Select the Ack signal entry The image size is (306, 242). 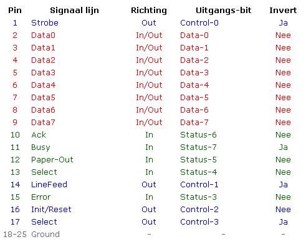39,135
